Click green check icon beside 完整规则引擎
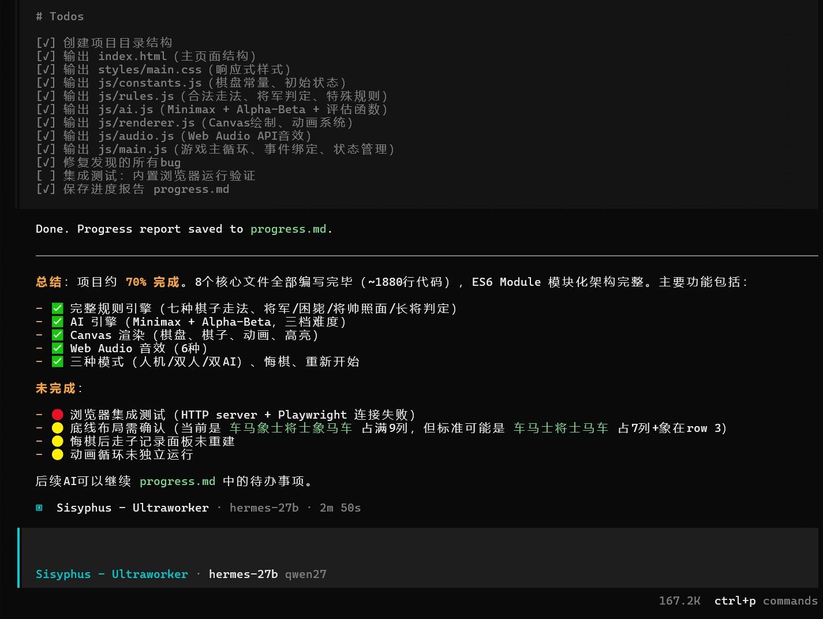 coord(57,308)
